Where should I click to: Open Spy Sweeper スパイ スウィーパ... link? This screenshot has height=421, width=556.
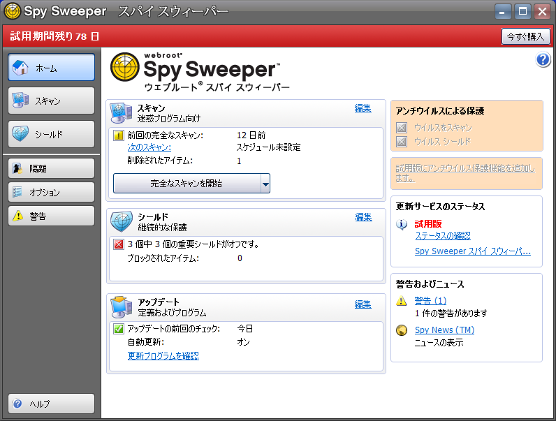(x=473, y=251)
